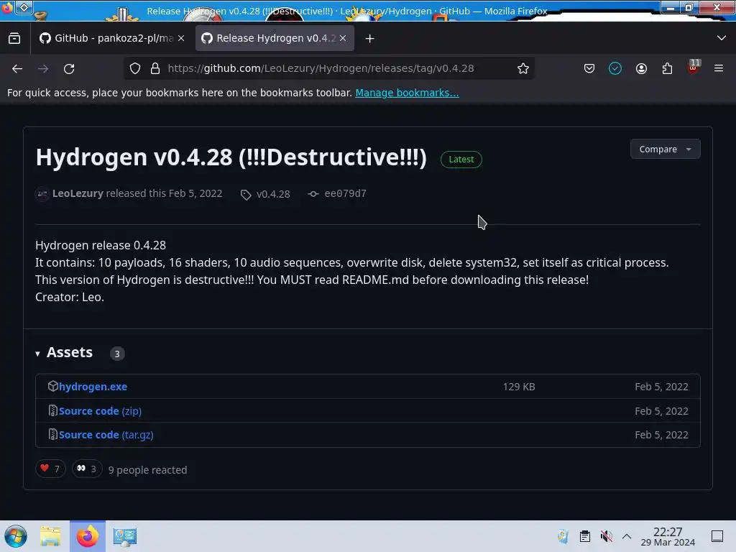Close the Release Hydrogen tab
Viewport: 736px width, 552px height.
pyautogui.click(x=343, y=38)
